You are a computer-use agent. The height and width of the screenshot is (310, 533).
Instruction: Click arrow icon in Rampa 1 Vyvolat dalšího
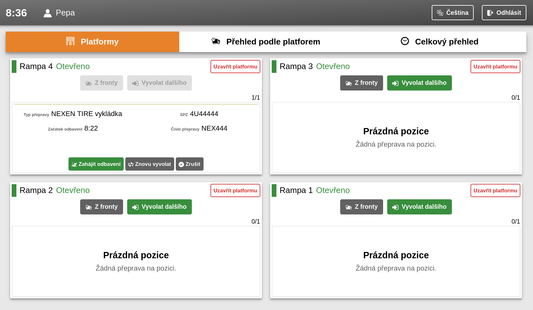(x=395, y=207)
